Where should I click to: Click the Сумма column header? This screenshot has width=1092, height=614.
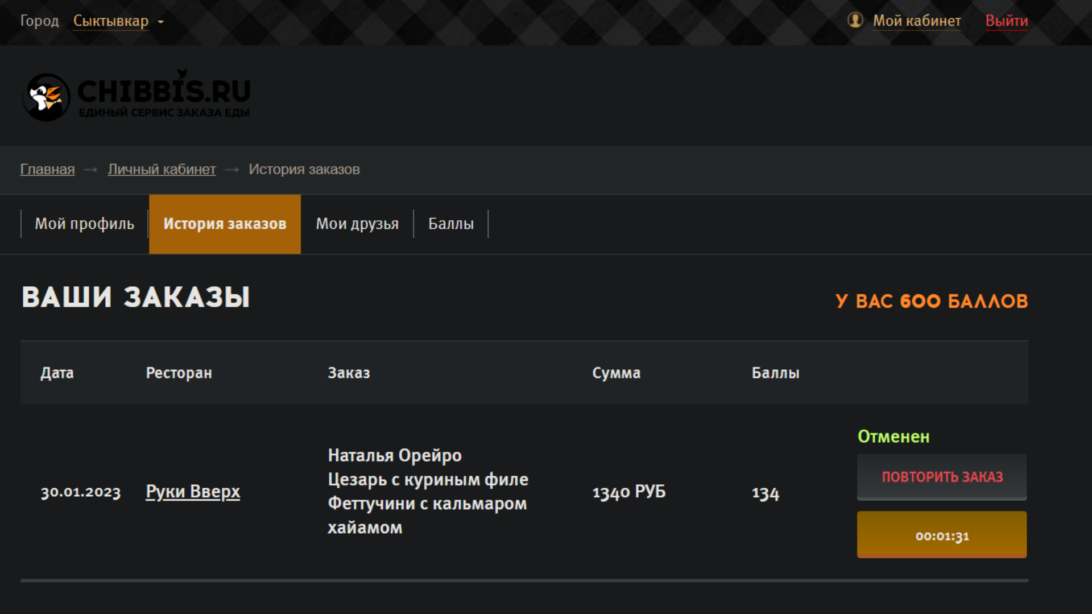[x=617, y=373]
